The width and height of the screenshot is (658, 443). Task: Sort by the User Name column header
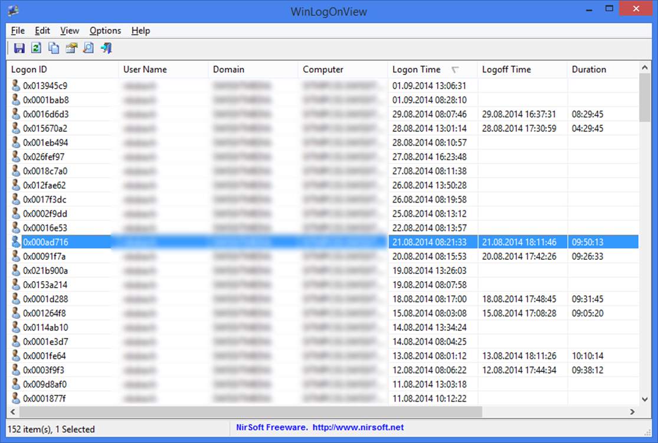[x=163, y=69]
